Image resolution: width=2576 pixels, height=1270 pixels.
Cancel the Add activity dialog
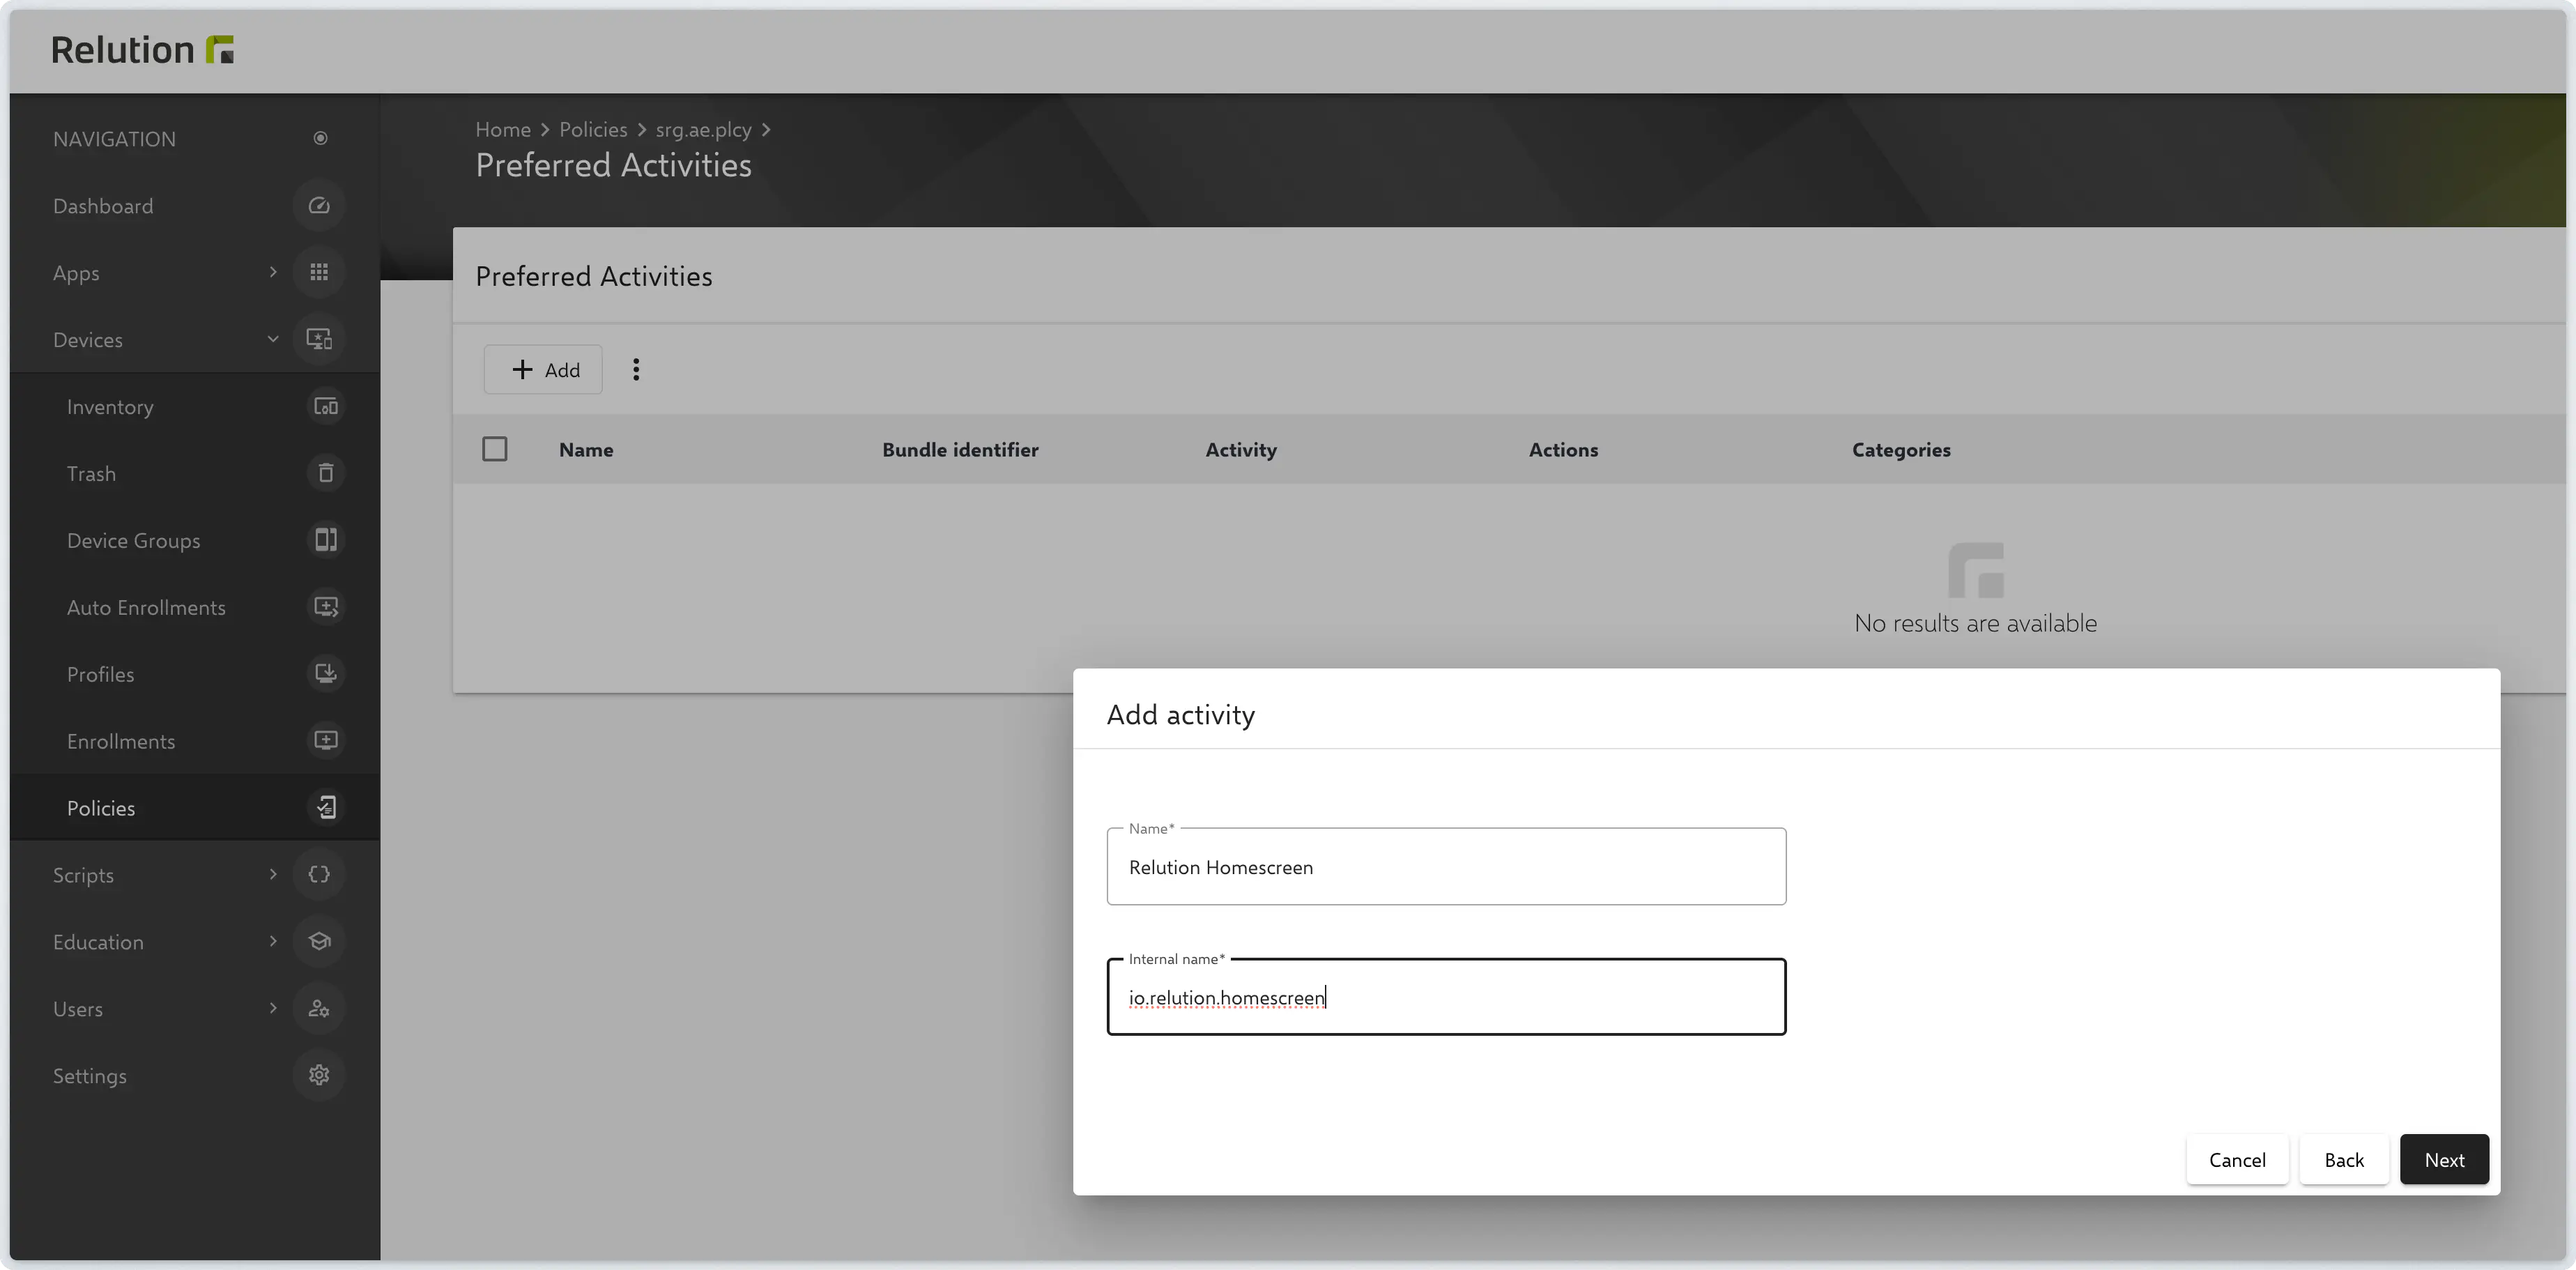coord(2237,1160)
